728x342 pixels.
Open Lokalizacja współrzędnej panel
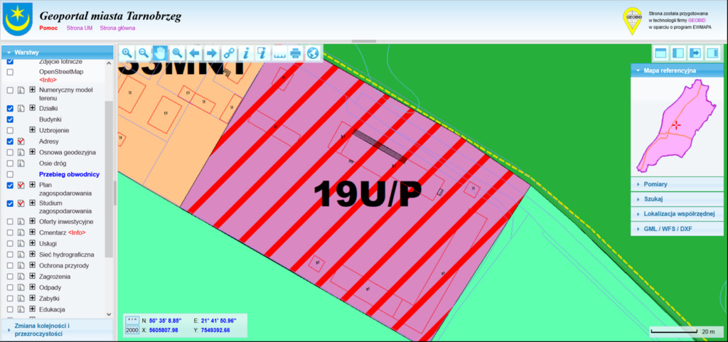tap(675, 214)
